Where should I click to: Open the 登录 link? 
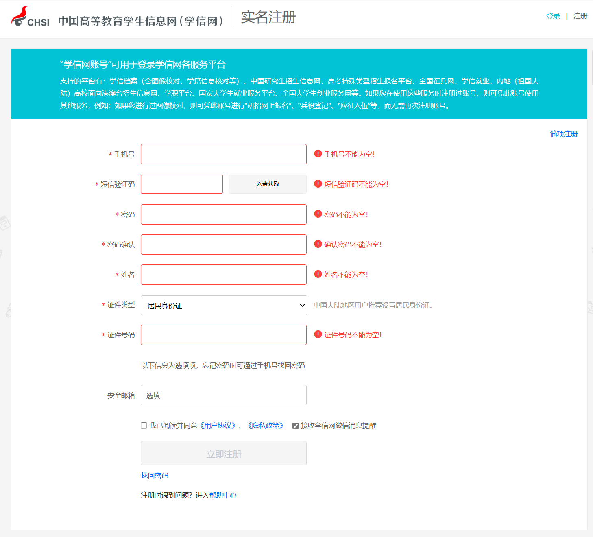553,16
